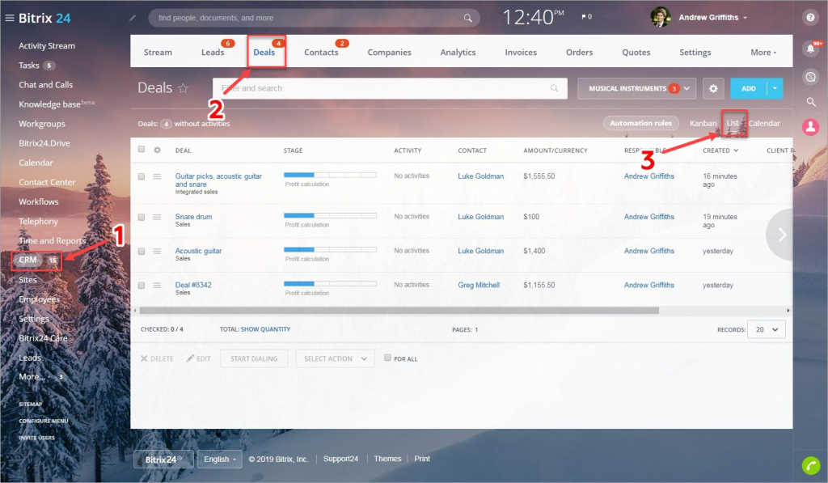Open the Analytics tab

tap(458, 53)
